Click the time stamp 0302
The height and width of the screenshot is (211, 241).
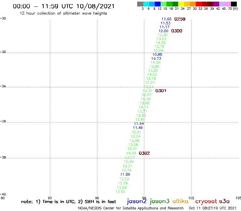point(144,153)
